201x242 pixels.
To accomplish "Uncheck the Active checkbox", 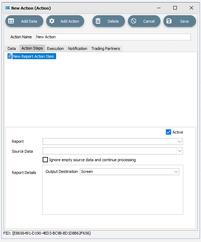I will [x=168, y=132].
